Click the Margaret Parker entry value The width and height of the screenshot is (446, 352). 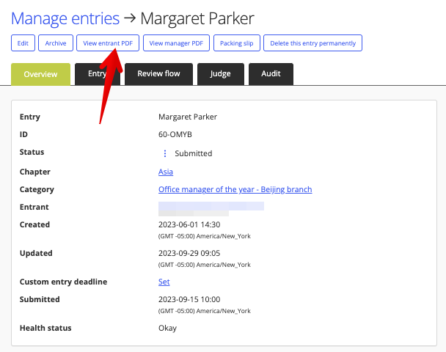188,117
